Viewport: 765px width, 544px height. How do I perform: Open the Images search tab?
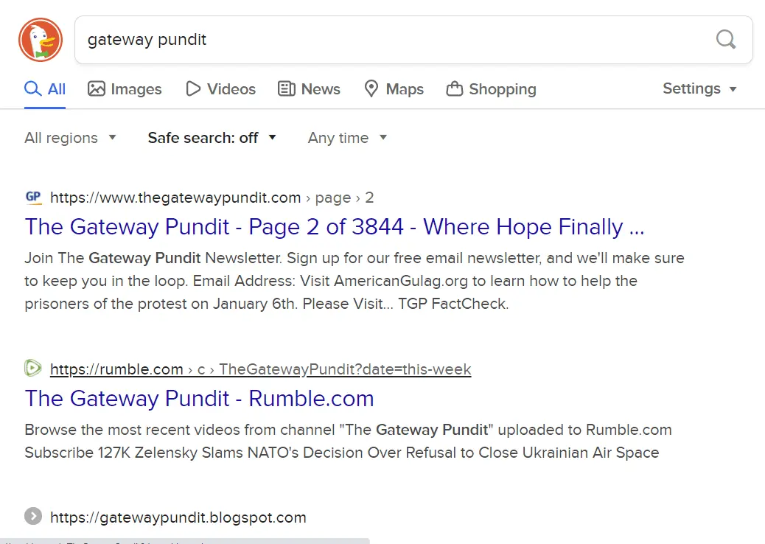pyautogui.click(x=125, y=89)
